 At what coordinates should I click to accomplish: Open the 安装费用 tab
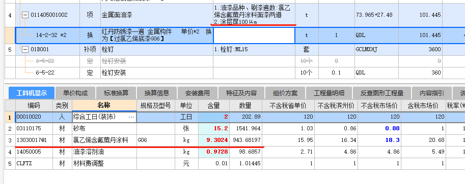click(197, 93)
